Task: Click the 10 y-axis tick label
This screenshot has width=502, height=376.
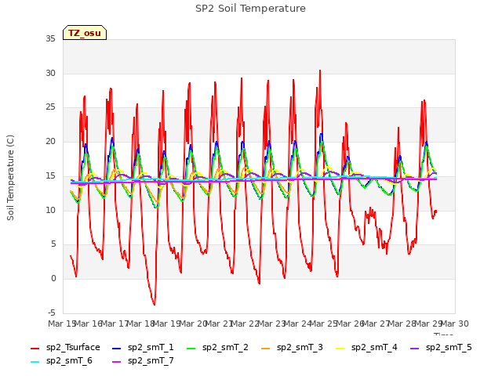Action: coord(50,210)
